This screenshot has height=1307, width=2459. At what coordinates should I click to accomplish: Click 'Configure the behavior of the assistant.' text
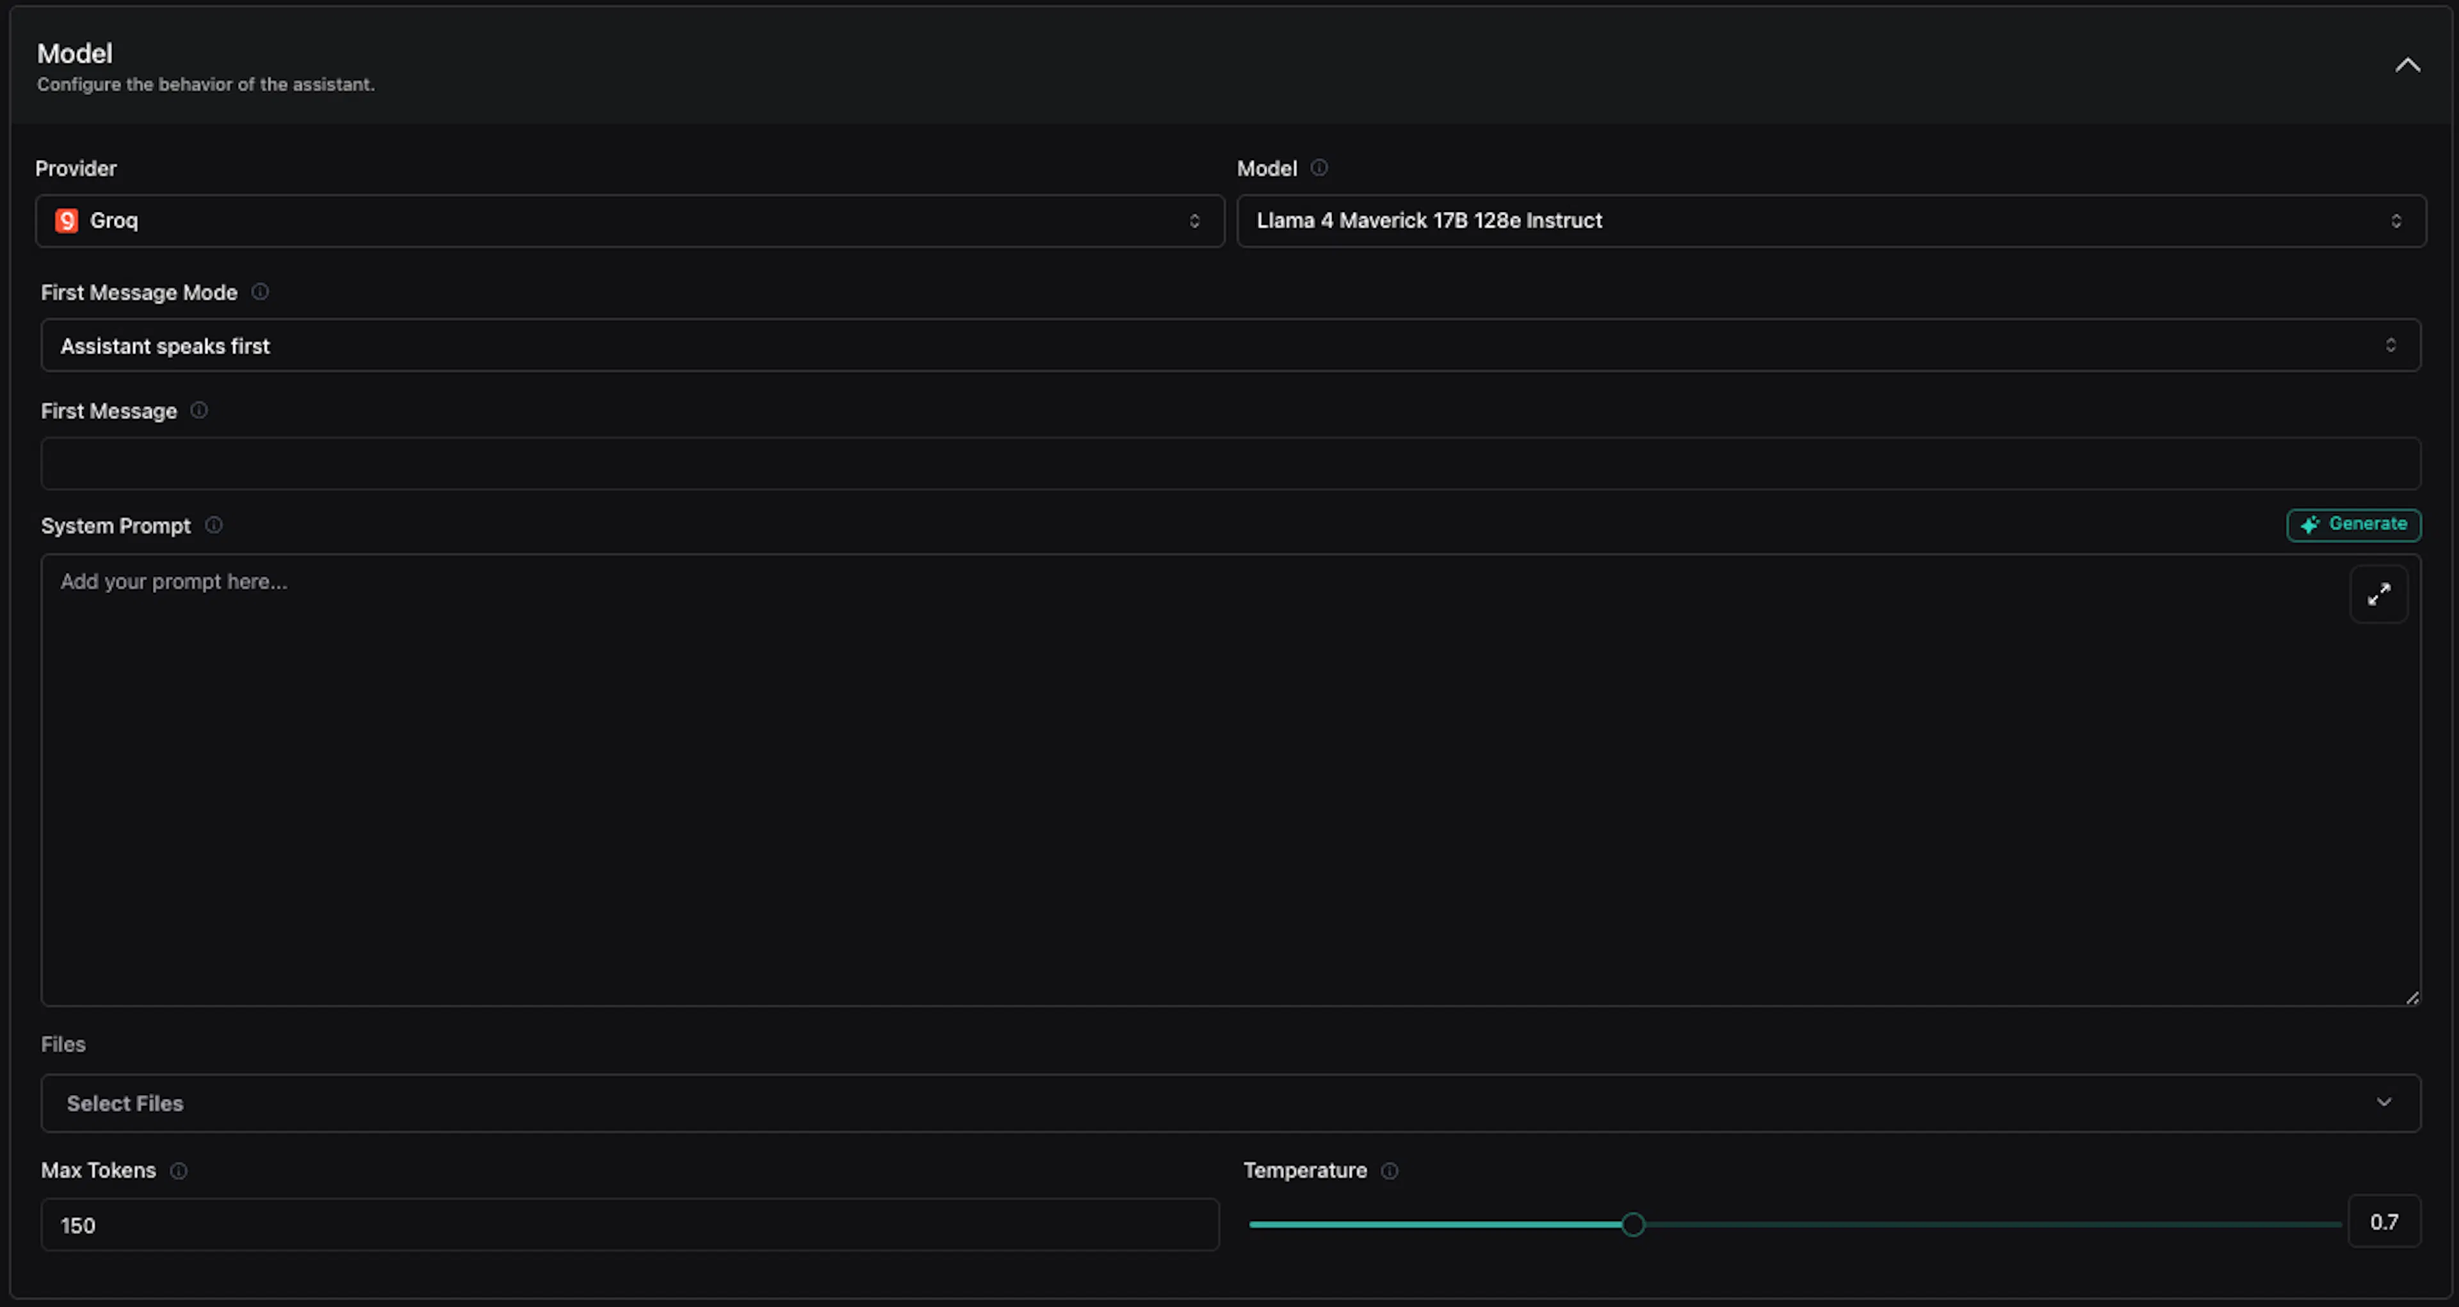tap(206, 84)
